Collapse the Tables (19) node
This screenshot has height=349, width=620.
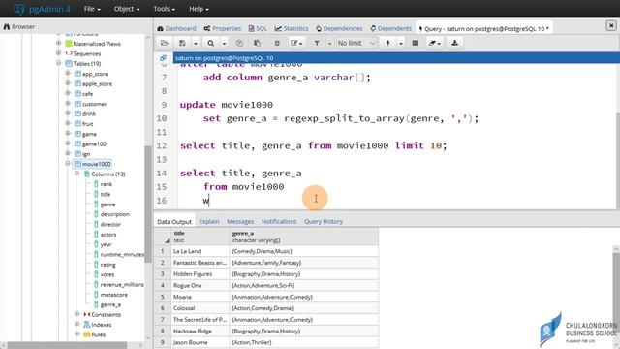[58, 63]
